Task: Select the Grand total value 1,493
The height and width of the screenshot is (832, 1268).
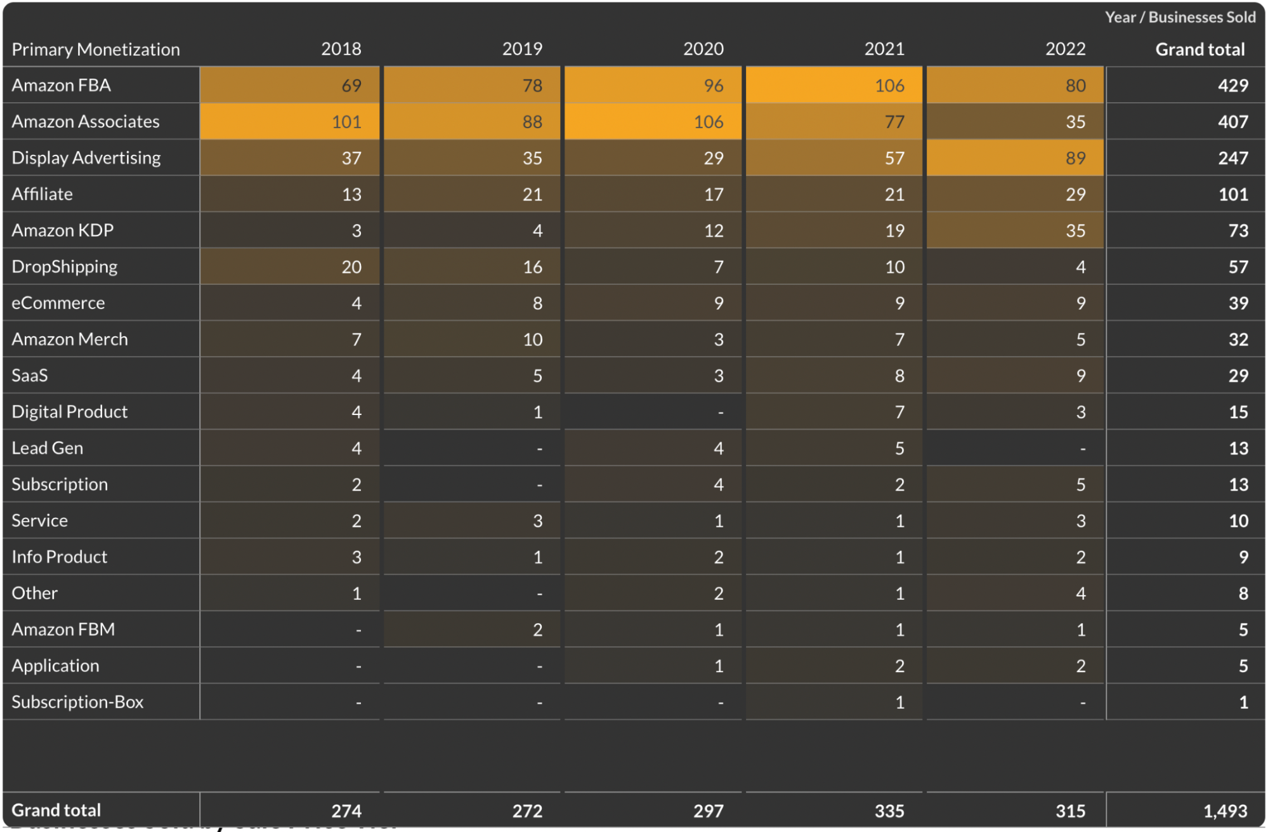Action: (x=1226, y=810)
